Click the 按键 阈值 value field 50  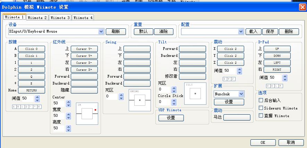click(28, 98)
